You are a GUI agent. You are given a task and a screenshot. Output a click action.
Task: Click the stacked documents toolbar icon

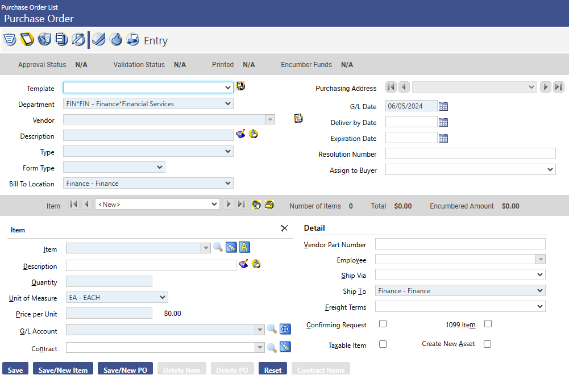[x=61, y=39]
